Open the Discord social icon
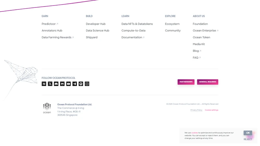Image resolution: width=260 pixels, height=146 pixels. pos(56,84)
